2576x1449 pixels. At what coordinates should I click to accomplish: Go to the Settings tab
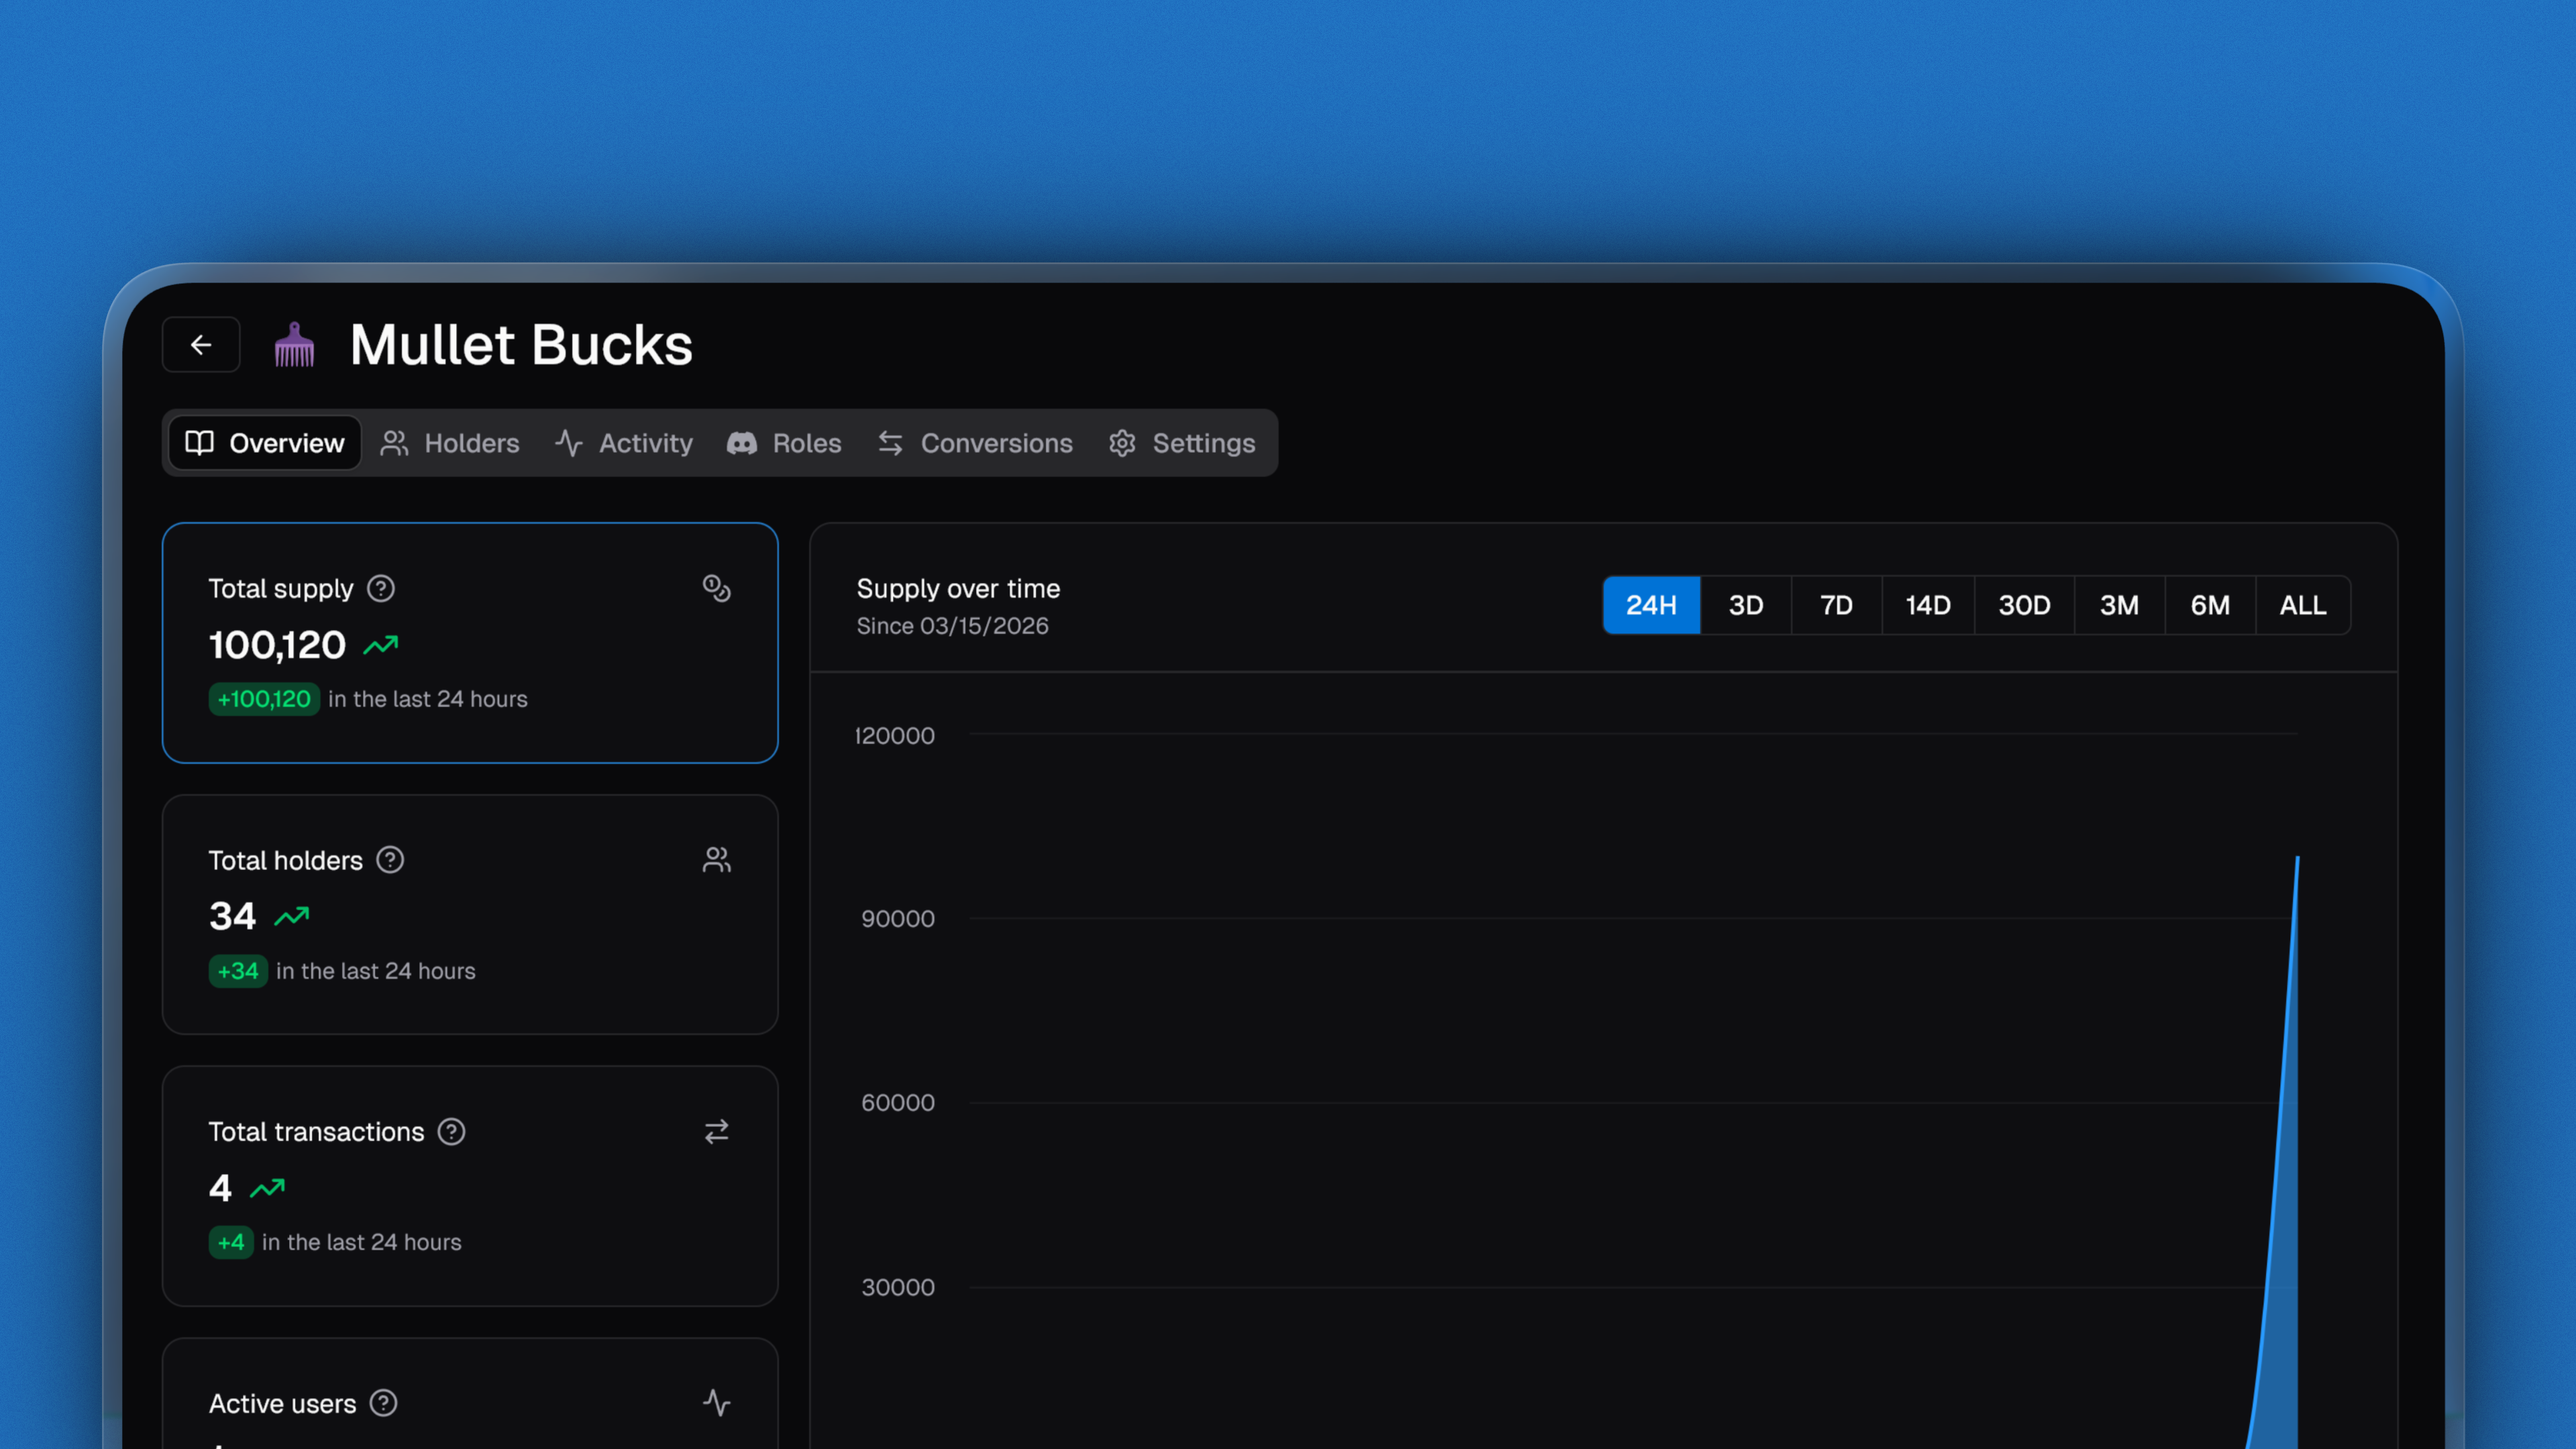point(1182,443)
